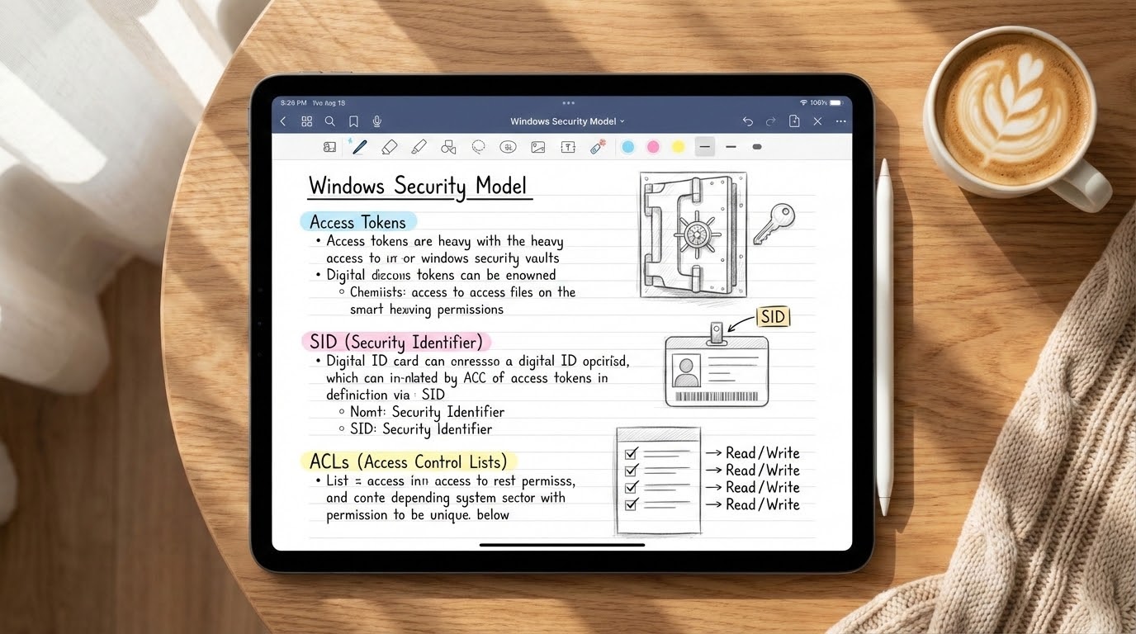
Task: Tap the 8:26 PM clock in status bar
Action: pos(294,103)
